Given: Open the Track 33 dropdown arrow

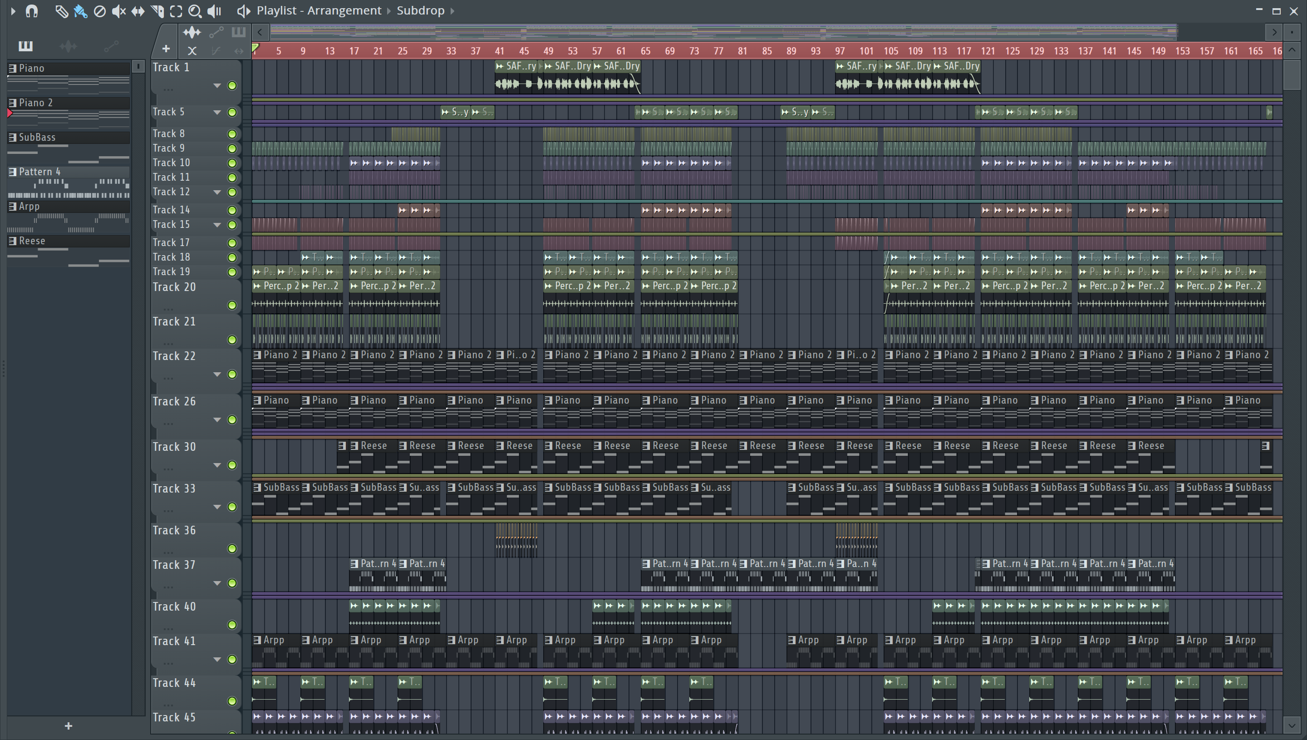Looking at the screenshot, I should (x=217, y=507).
